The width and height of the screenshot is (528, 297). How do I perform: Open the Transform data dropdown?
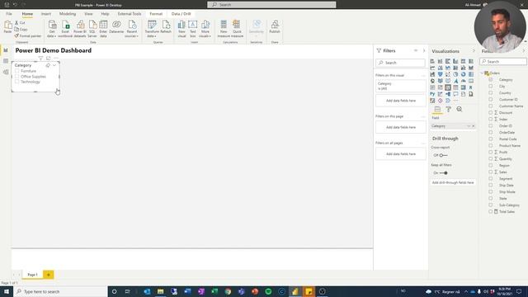point(152,30)
